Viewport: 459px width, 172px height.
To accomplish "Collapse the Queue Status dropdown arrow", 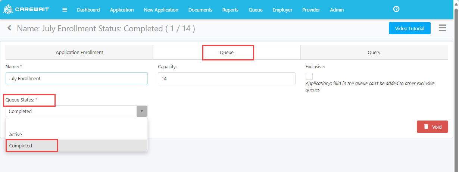I will point(142,111).
